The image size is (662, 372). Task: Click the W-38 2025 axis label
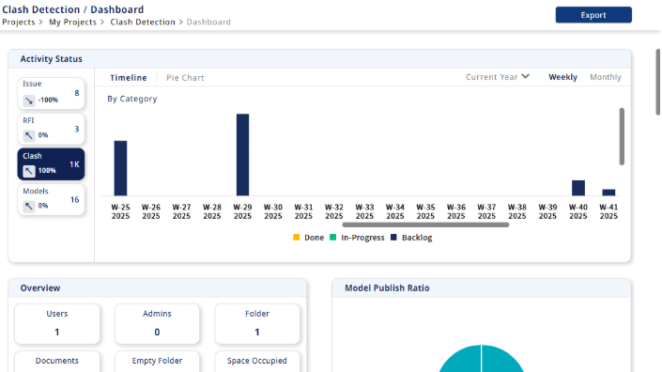click(516, 211)
